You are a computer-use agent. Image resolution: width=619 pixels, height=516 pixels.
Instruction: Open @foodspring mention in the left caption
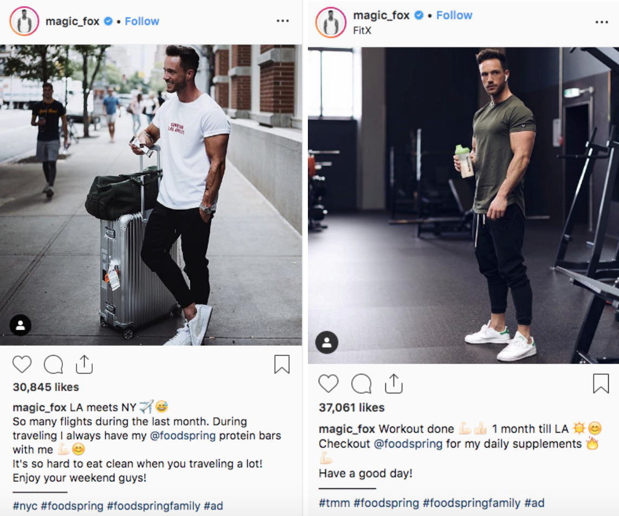click(x=183, y=435)
